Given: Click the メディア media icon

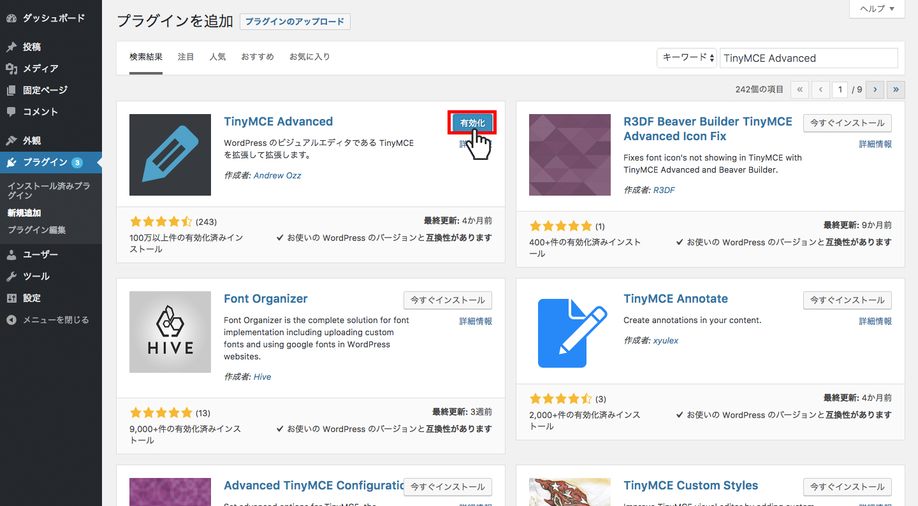Looking at the screenshot, I should [x=11, y=69].
